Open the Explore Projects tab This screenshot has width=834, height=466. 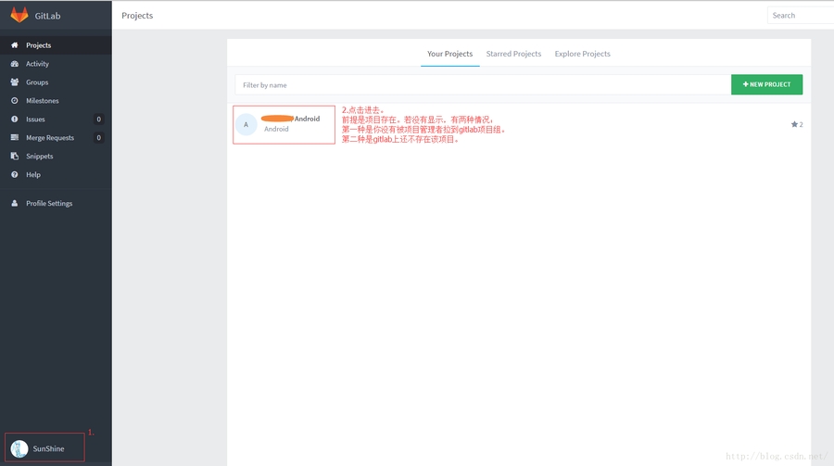(582, 54)
